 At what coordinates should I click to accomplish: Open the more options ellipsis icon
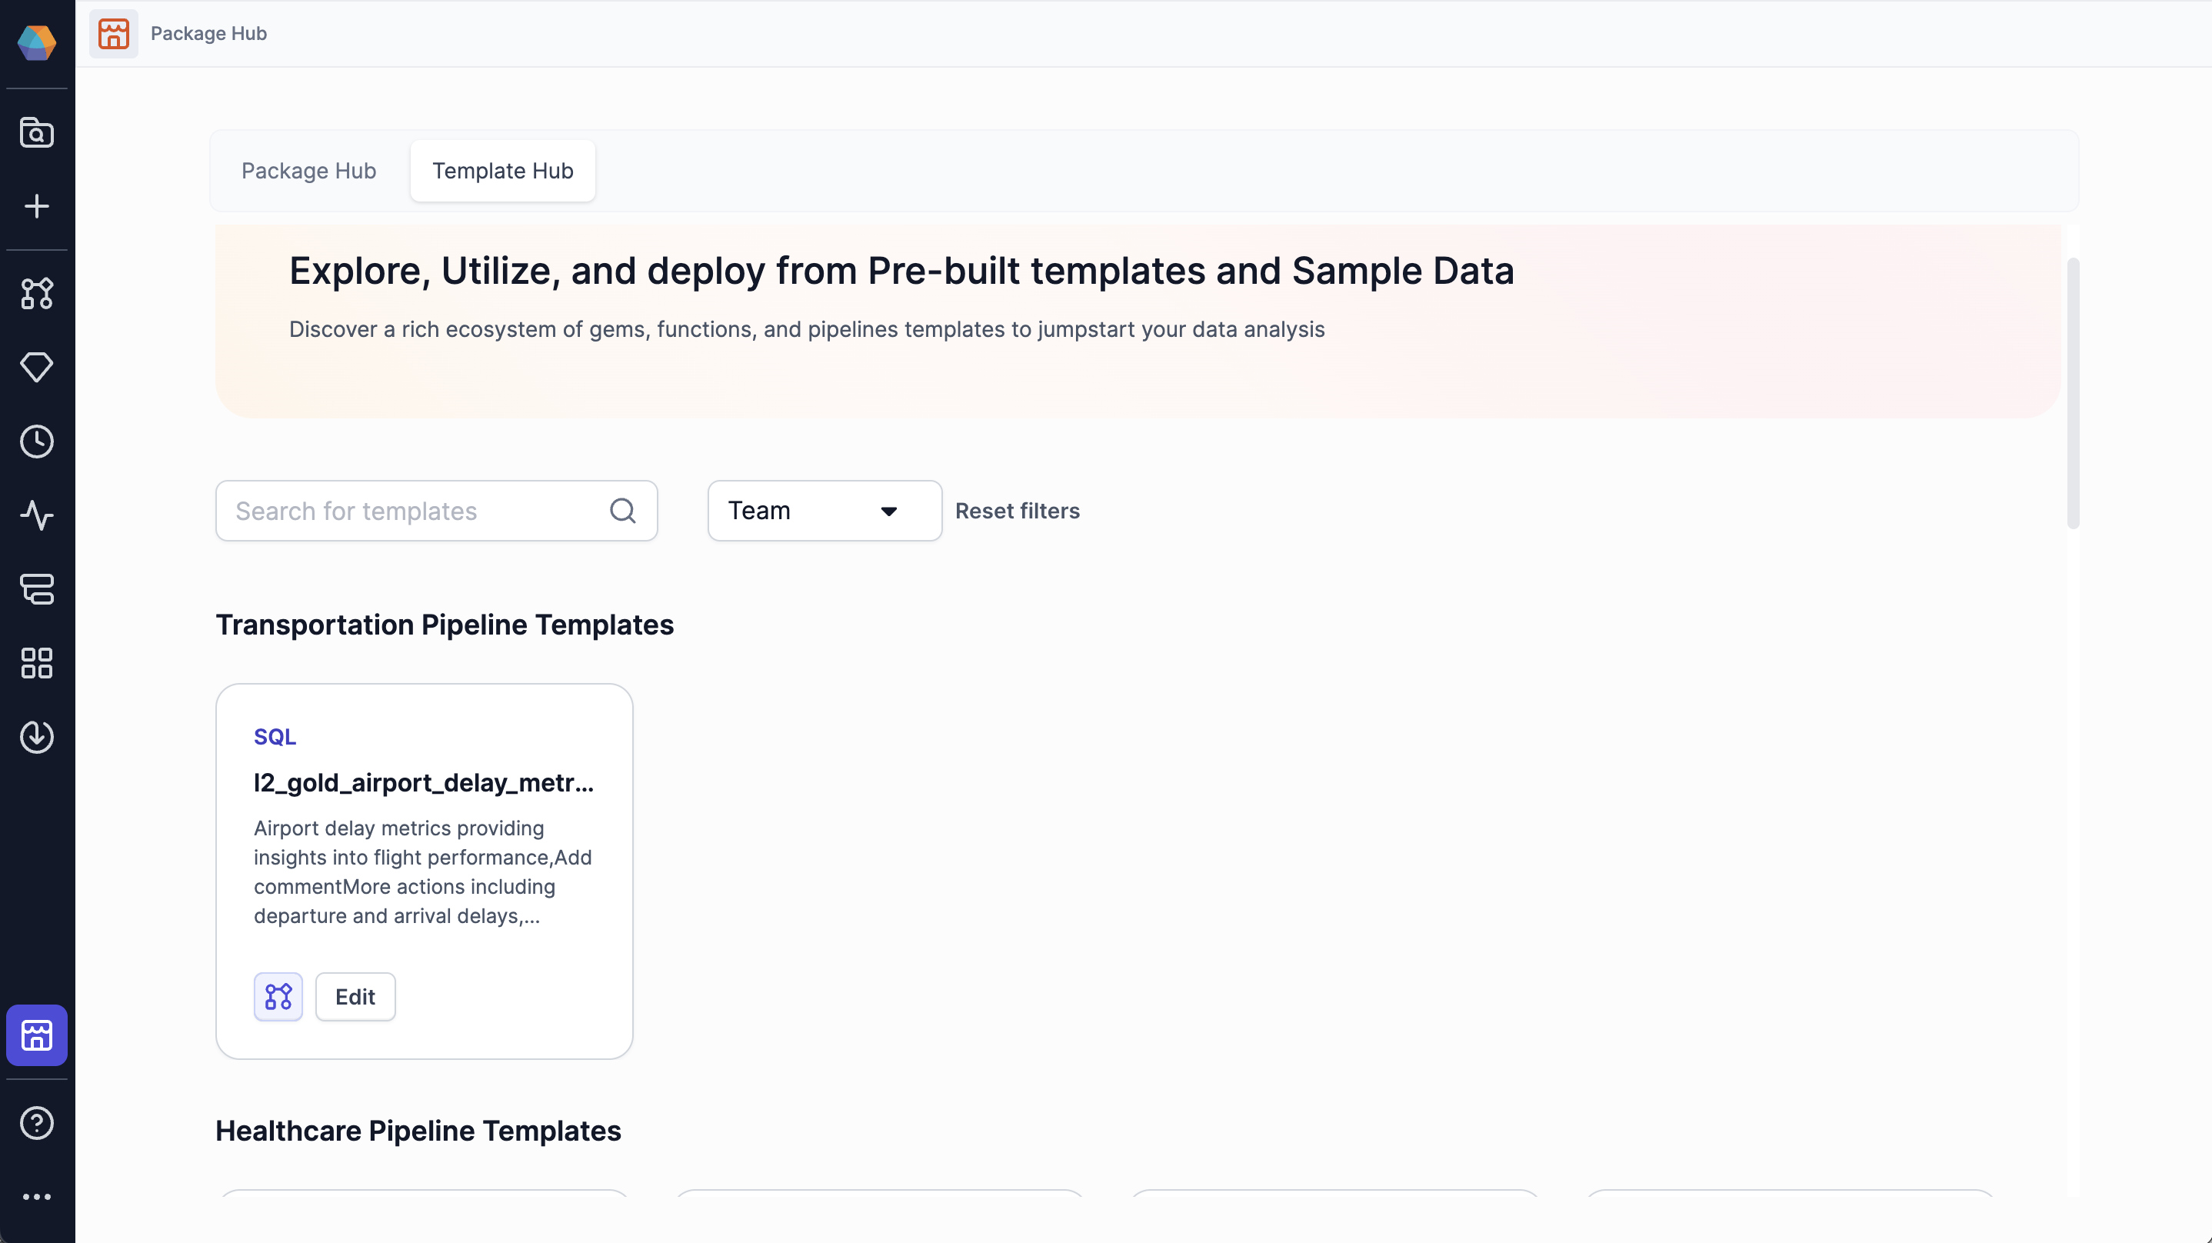pos(37,1197)
